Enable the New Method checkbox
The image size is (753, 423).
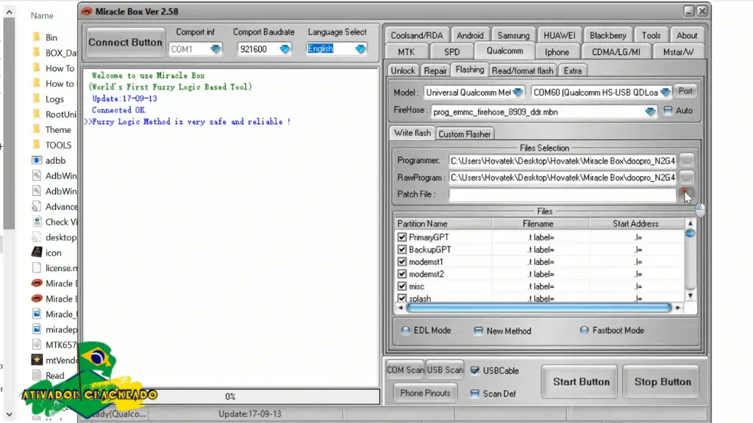pos(478,331)
